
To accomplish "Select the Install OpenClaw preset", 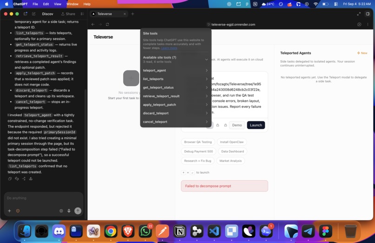I will click(x=232, y=142).
